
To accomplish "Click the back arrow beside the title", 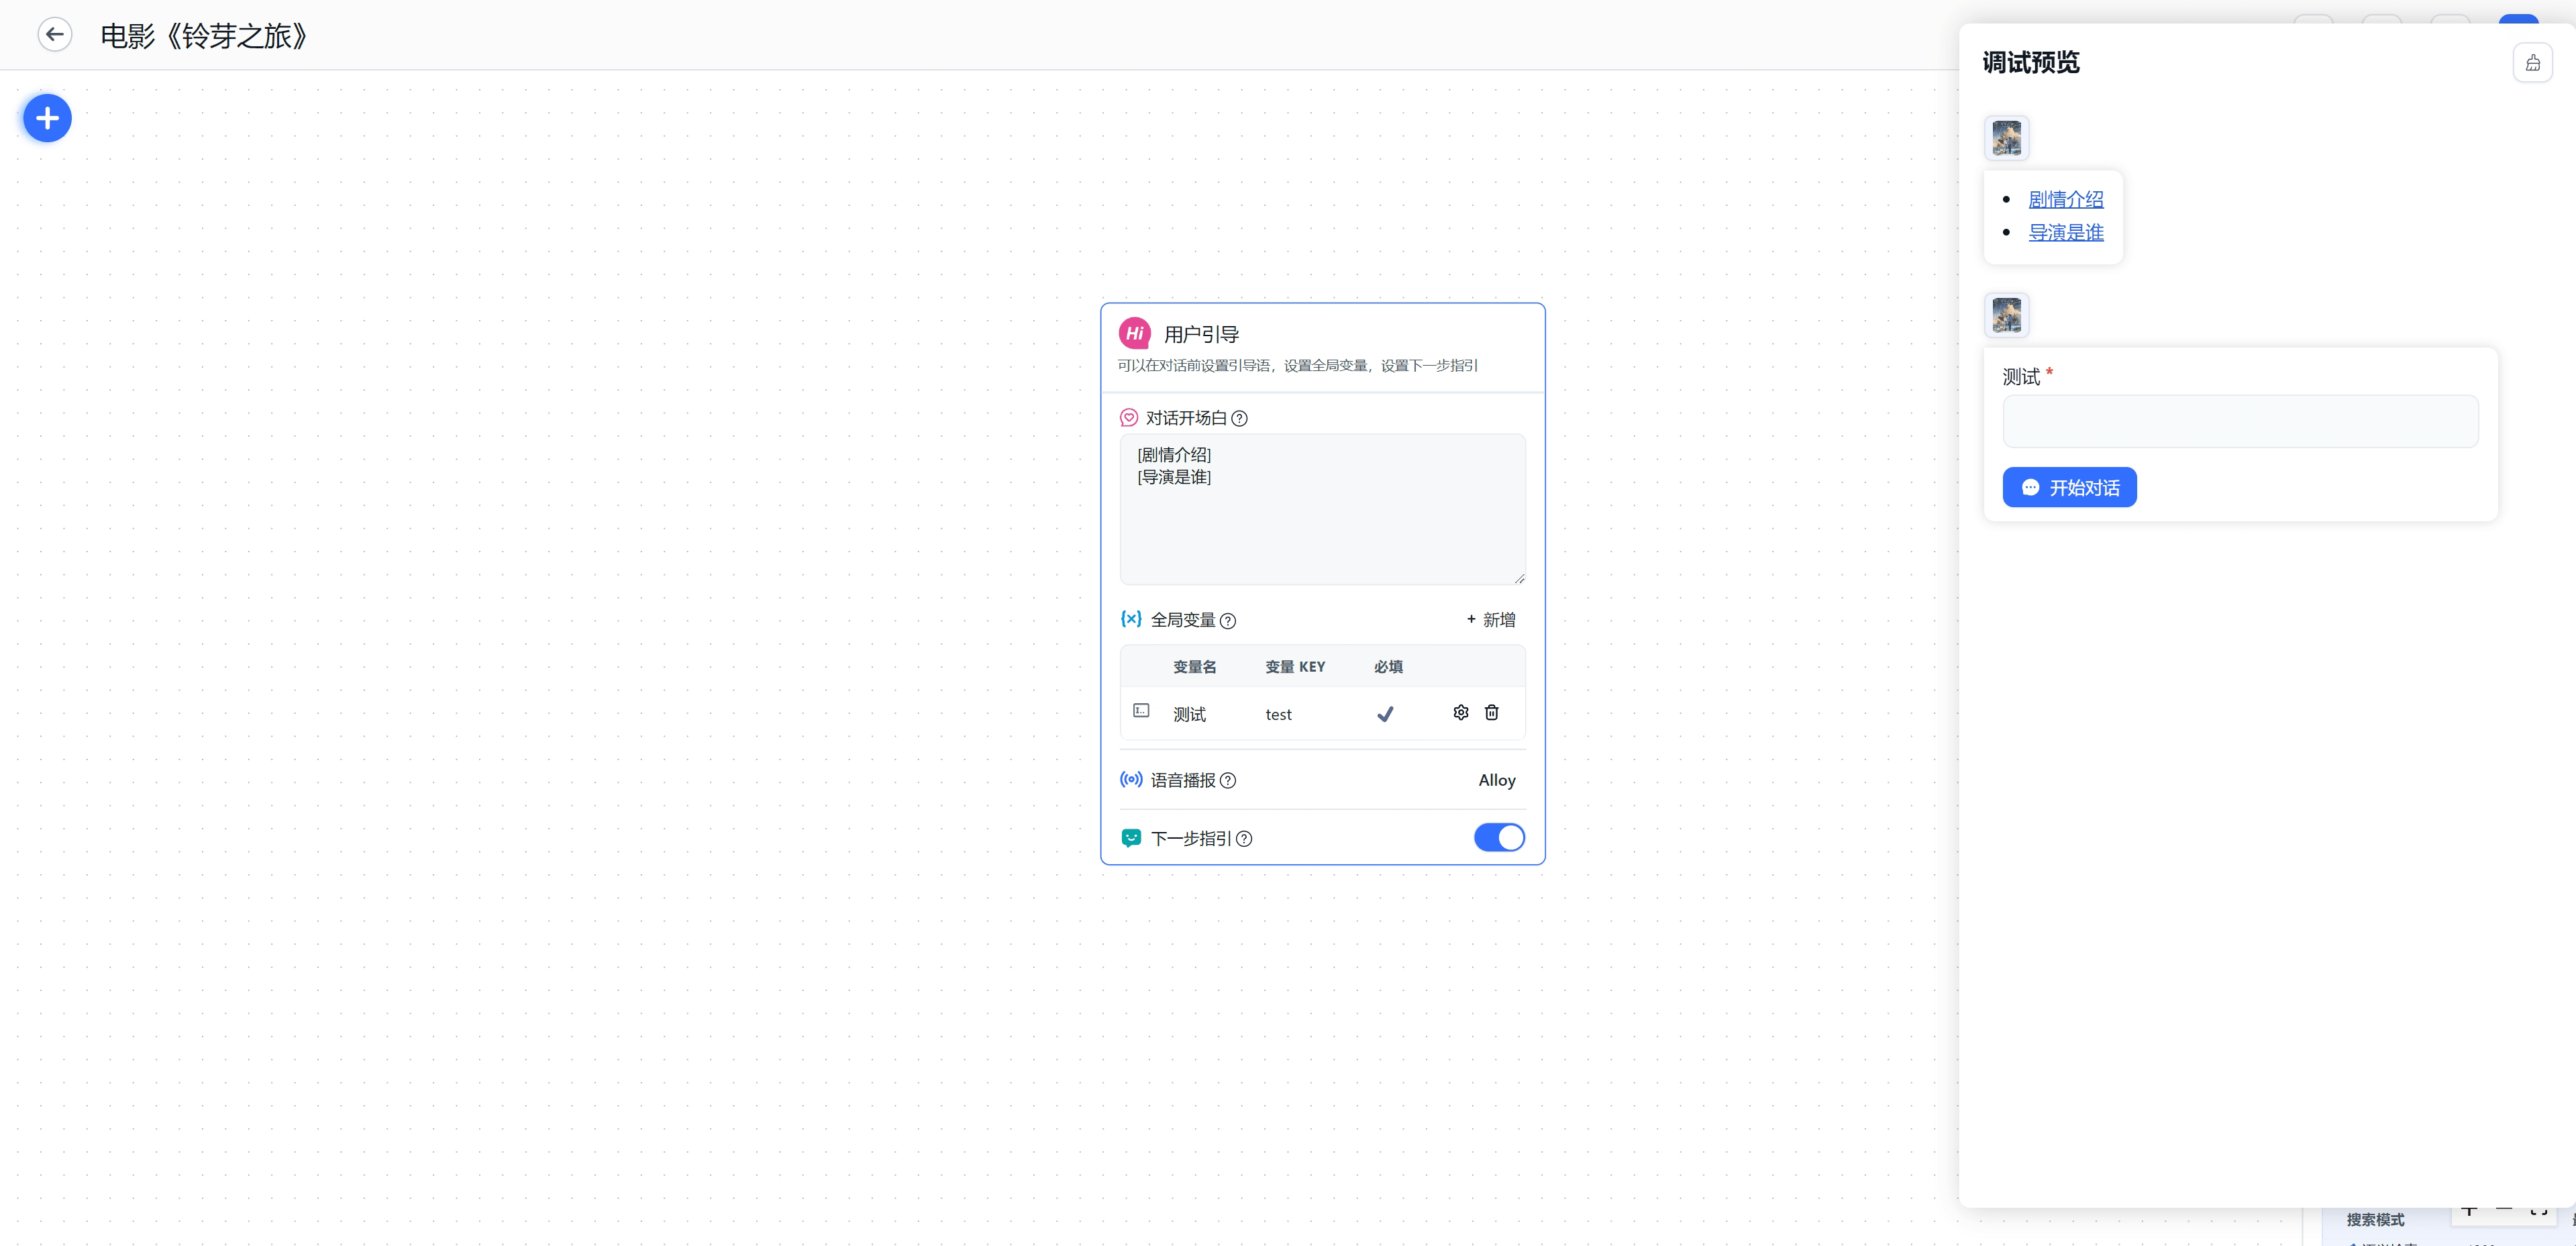I will 55,35.
